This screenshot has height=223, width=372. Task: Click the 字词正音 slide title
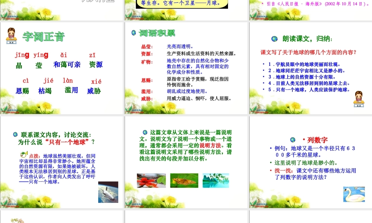coord(44,37)
